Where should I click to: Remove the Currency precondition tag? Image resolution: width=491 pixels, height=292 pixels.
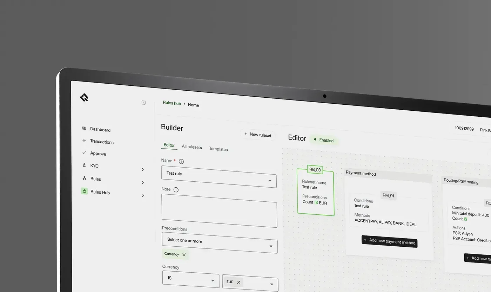tap(184, 255)
